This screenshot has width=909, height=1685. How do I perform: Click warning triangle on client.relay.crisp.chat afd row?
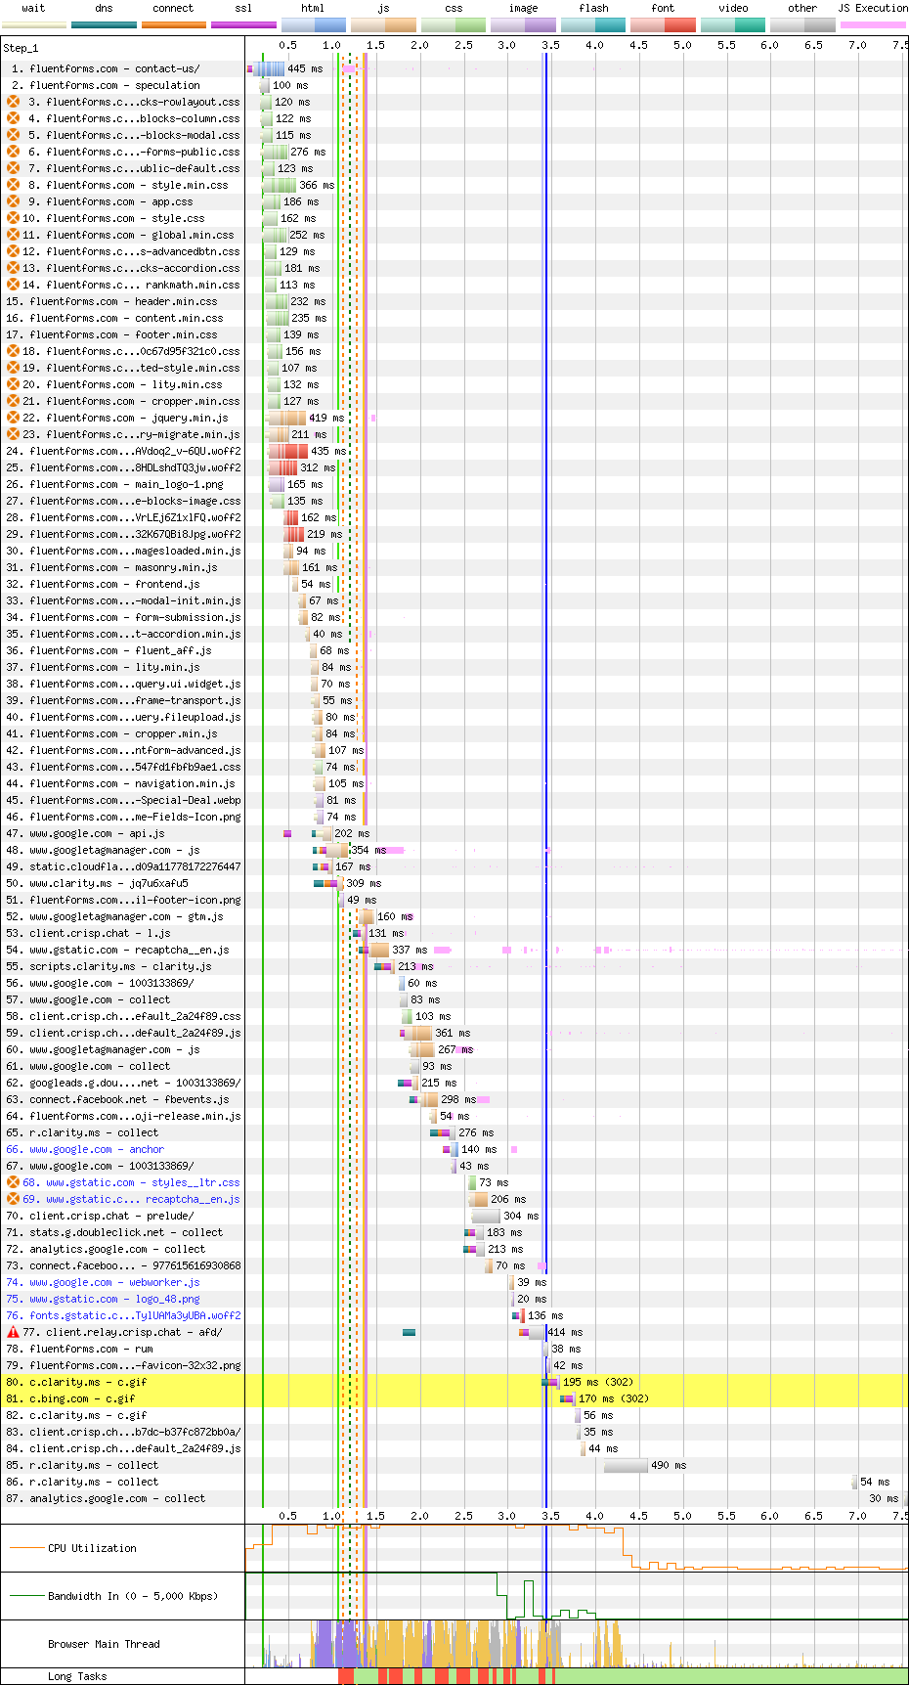tap(13, 1332)
